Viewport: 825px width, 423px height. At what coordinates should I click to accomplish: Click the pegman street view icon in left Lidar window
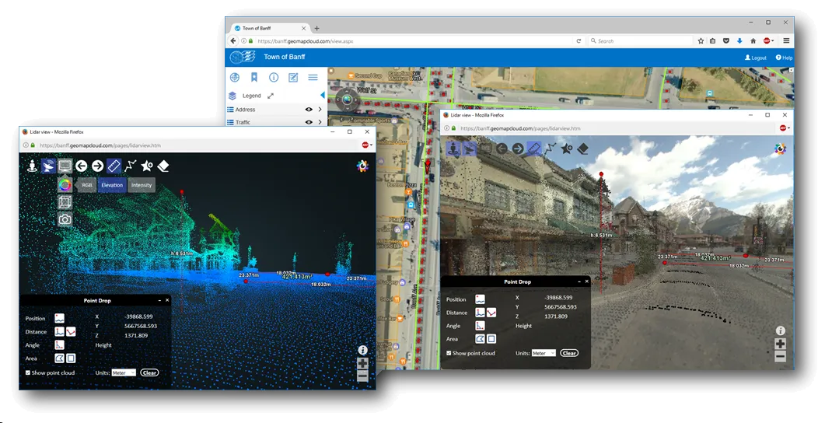point(33,166)
